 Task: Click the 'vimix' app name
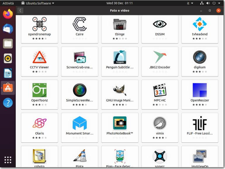click(x=160, y=133)
